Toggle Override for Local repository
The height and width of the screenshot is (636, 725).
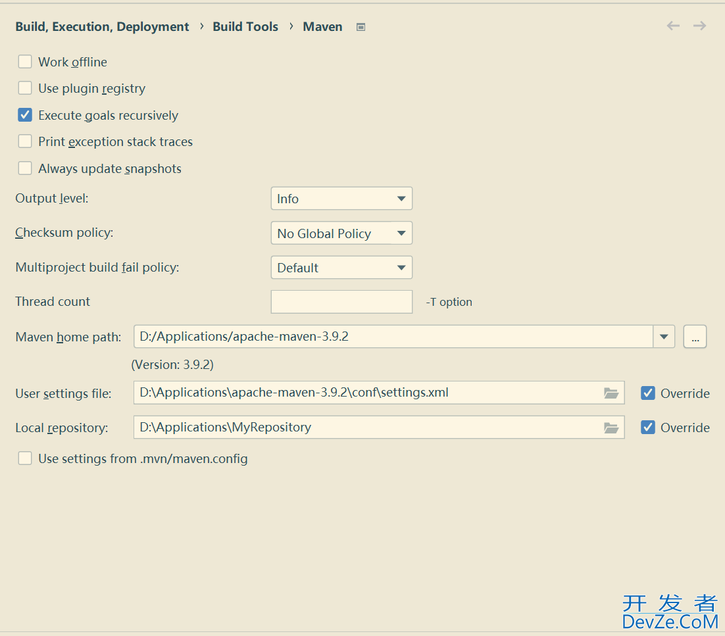pyautogui.click(x=648, y=427)
